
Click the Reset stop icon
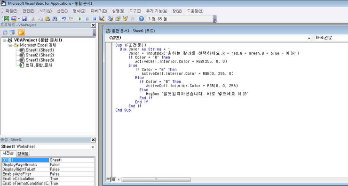94,19
